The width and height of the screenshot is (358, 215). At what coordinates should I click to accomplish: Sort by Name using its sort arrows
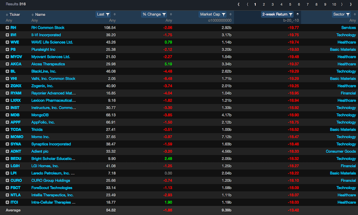(33, 15)
